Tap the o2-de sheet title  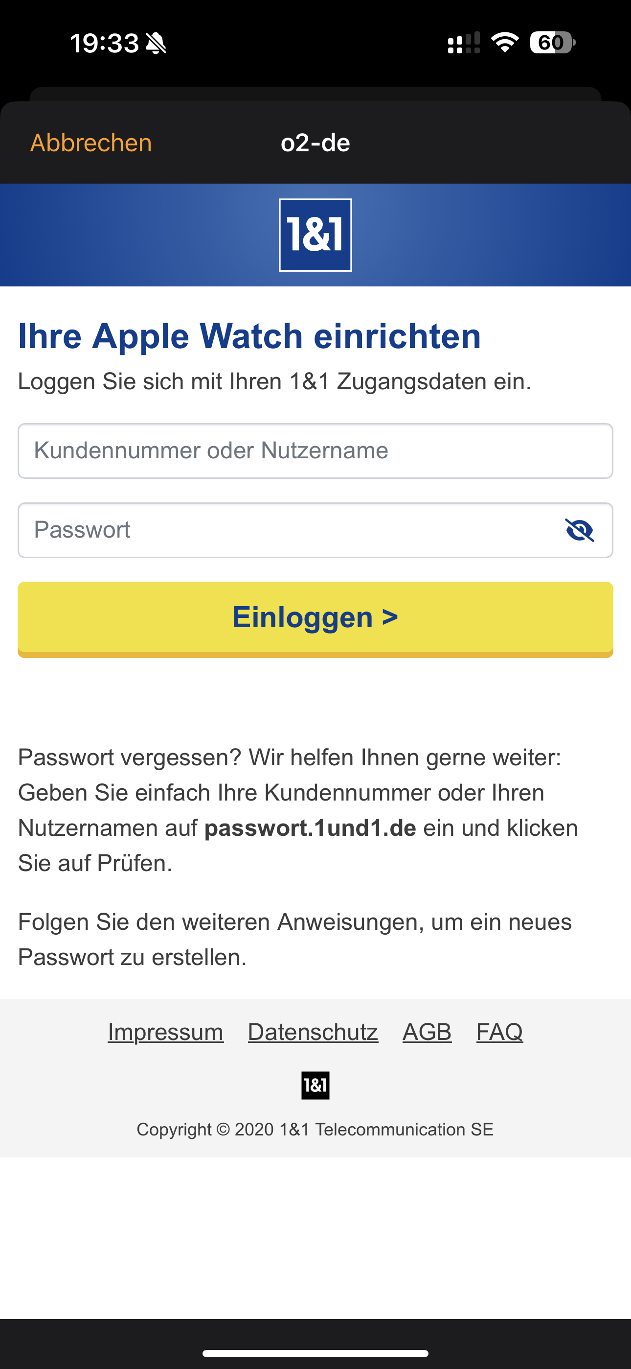[x=315, y=143]
